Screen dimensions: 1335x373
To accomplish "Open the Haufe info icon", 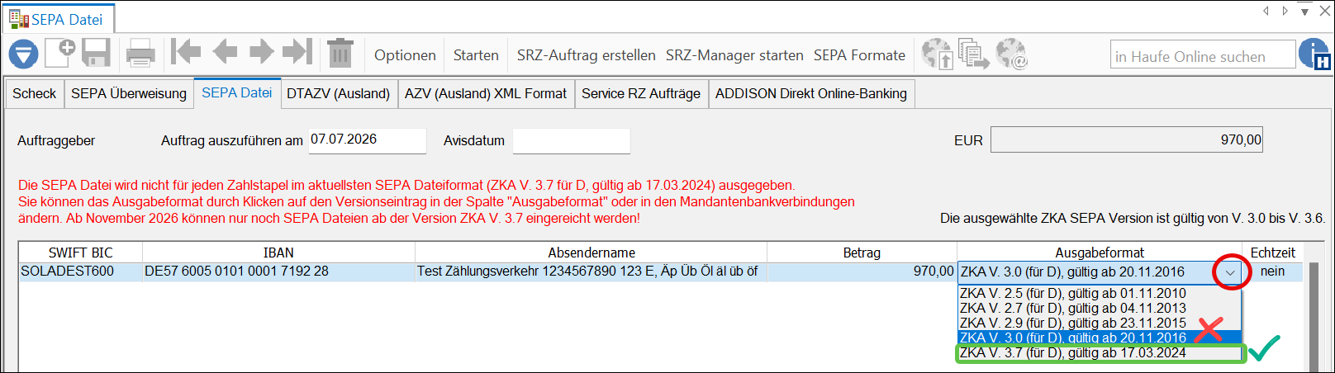I will [1314, 54].
